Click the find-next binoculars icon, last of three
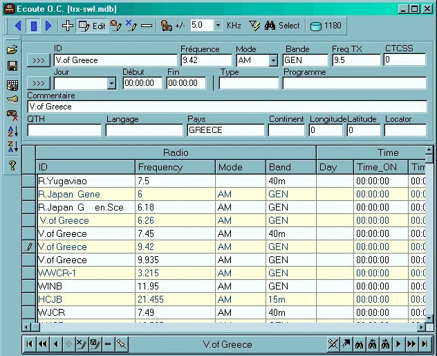 pyautogui.click(x=385, y=344)
